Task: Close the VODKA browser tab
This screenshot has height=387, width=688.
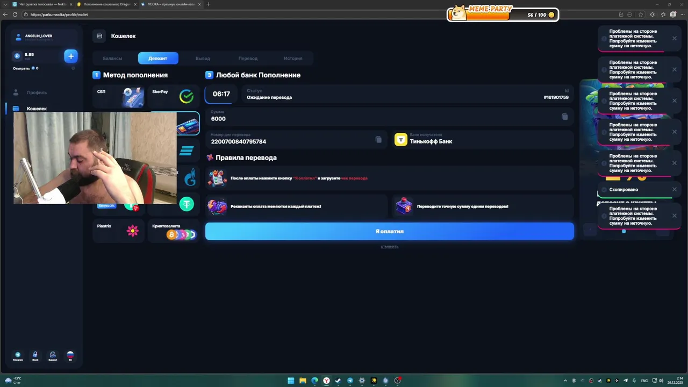Action: [x=199, y=4]
